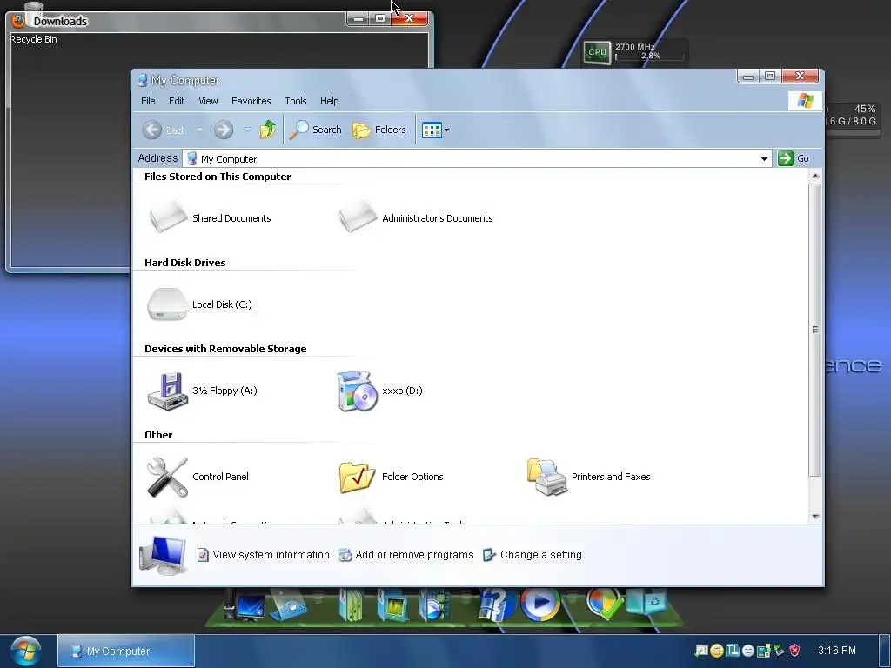Open the Tools menu

pyautogui.click(x=296, y=101)
